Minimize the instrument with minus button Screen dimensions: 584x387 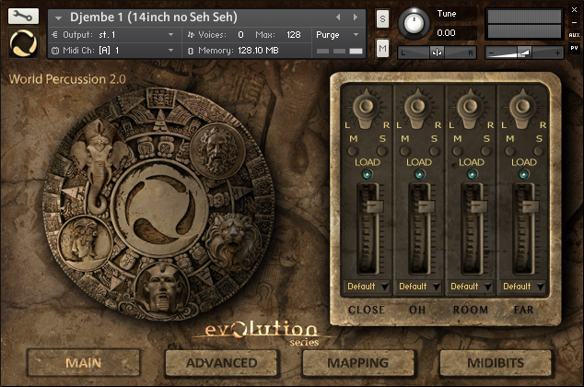574,22
